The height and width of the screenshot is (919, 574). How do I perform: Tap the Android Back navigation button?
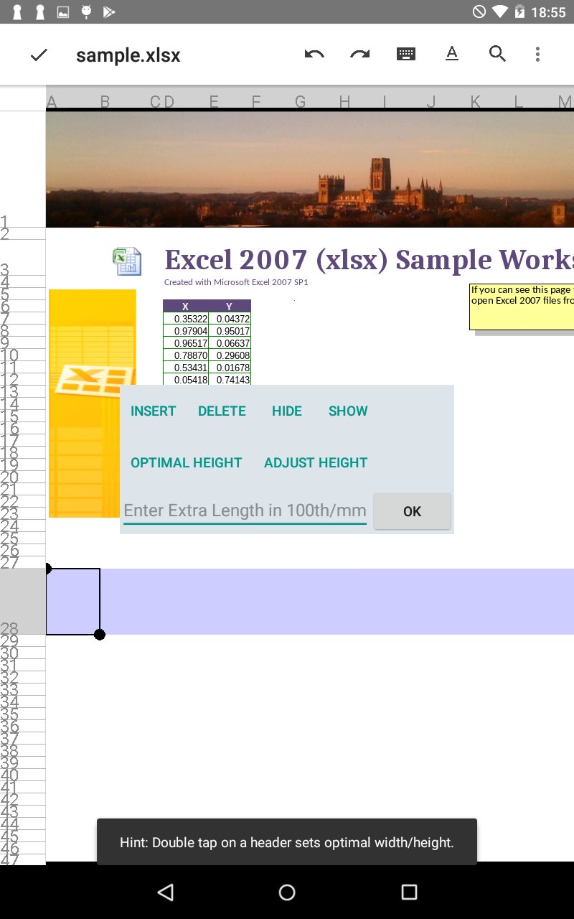coord(166,892)
